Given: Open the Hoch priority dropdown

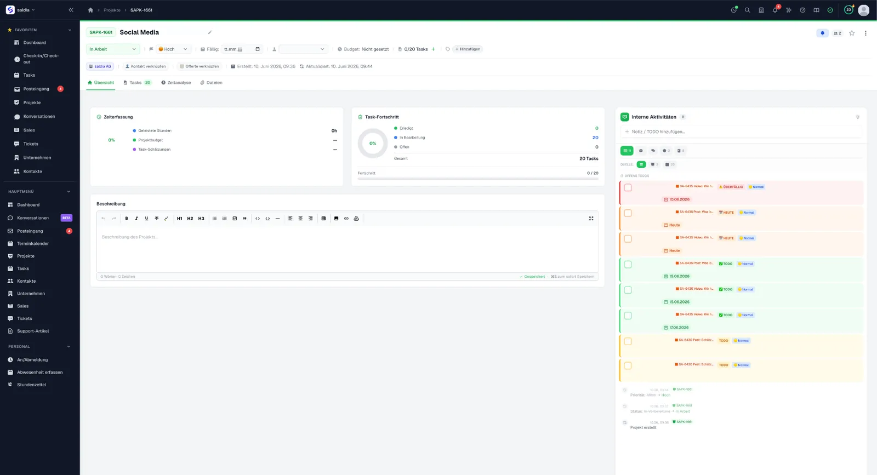Looking at the screenshot, I should 173,49.
